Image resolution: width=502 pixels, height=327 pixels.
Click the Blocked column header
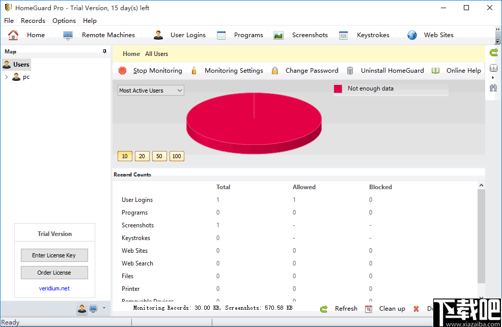tap(380, 187)
